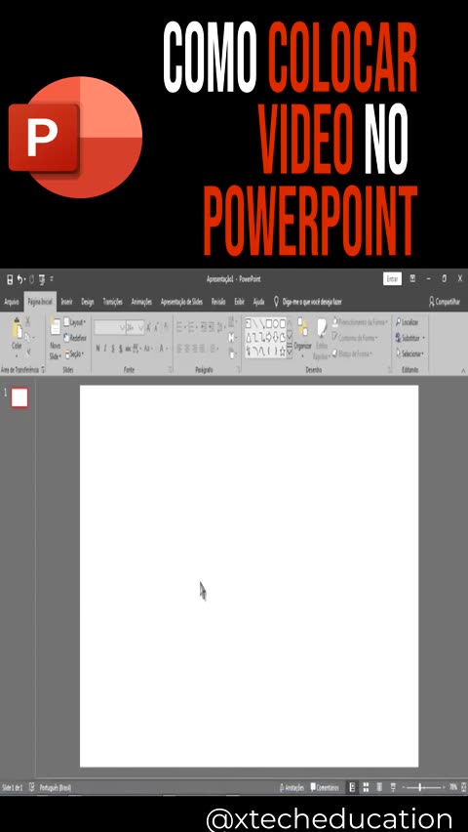
Task: Open the Preenchimento da Forma dropdown
Action: click(x=360, y=322)
